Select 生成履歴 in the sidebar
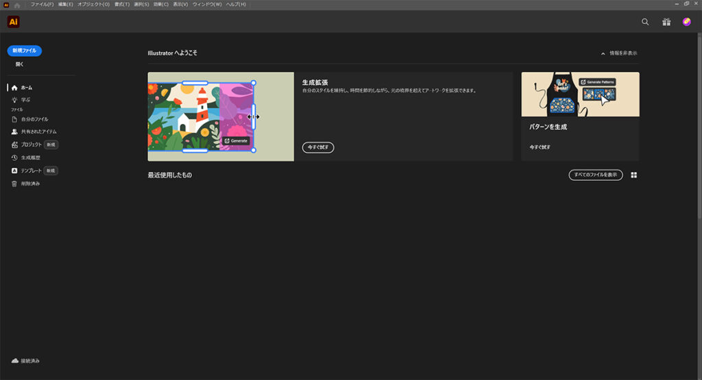The width and height of the screenshot is (702, 380). click(x=30, y=157)
